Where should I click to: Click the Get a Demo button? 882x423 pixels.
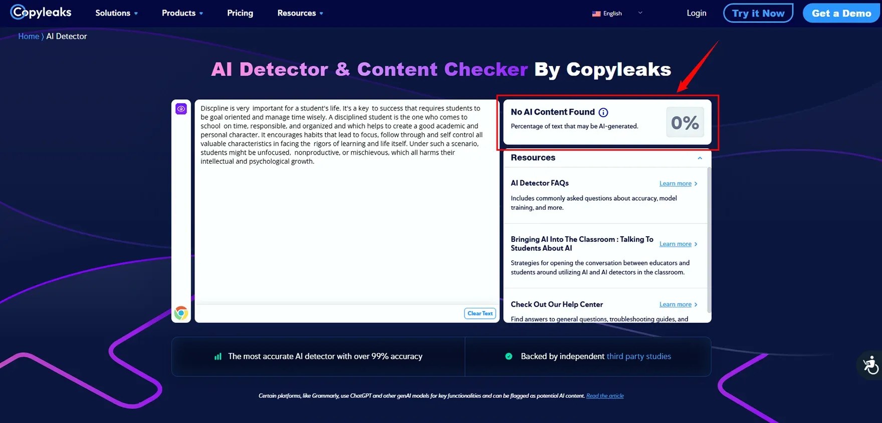pos(841,13)
